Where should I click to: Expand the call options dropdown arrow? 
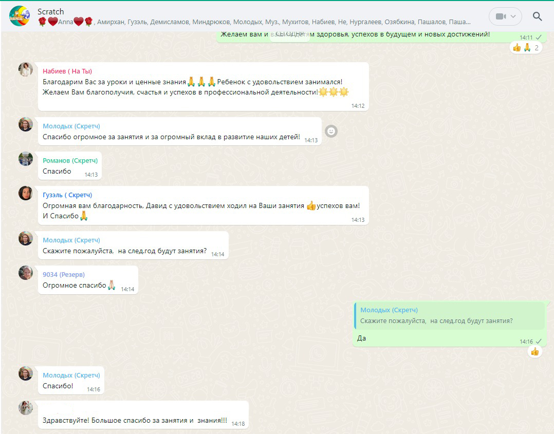pos(513,16)
